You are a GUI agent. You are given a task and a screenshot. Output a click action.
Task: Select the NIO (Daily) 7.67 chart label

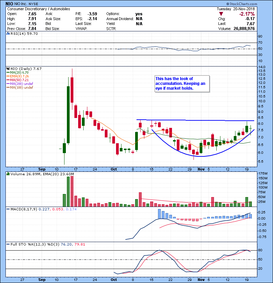[26, 69]
